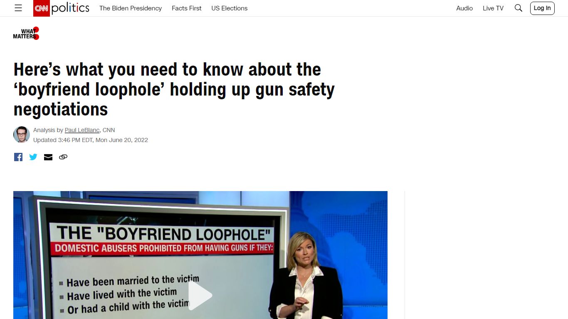The height and width of the screenshot is (319, 568).
Task: Click the article headline text
Action: coord(174,89)
